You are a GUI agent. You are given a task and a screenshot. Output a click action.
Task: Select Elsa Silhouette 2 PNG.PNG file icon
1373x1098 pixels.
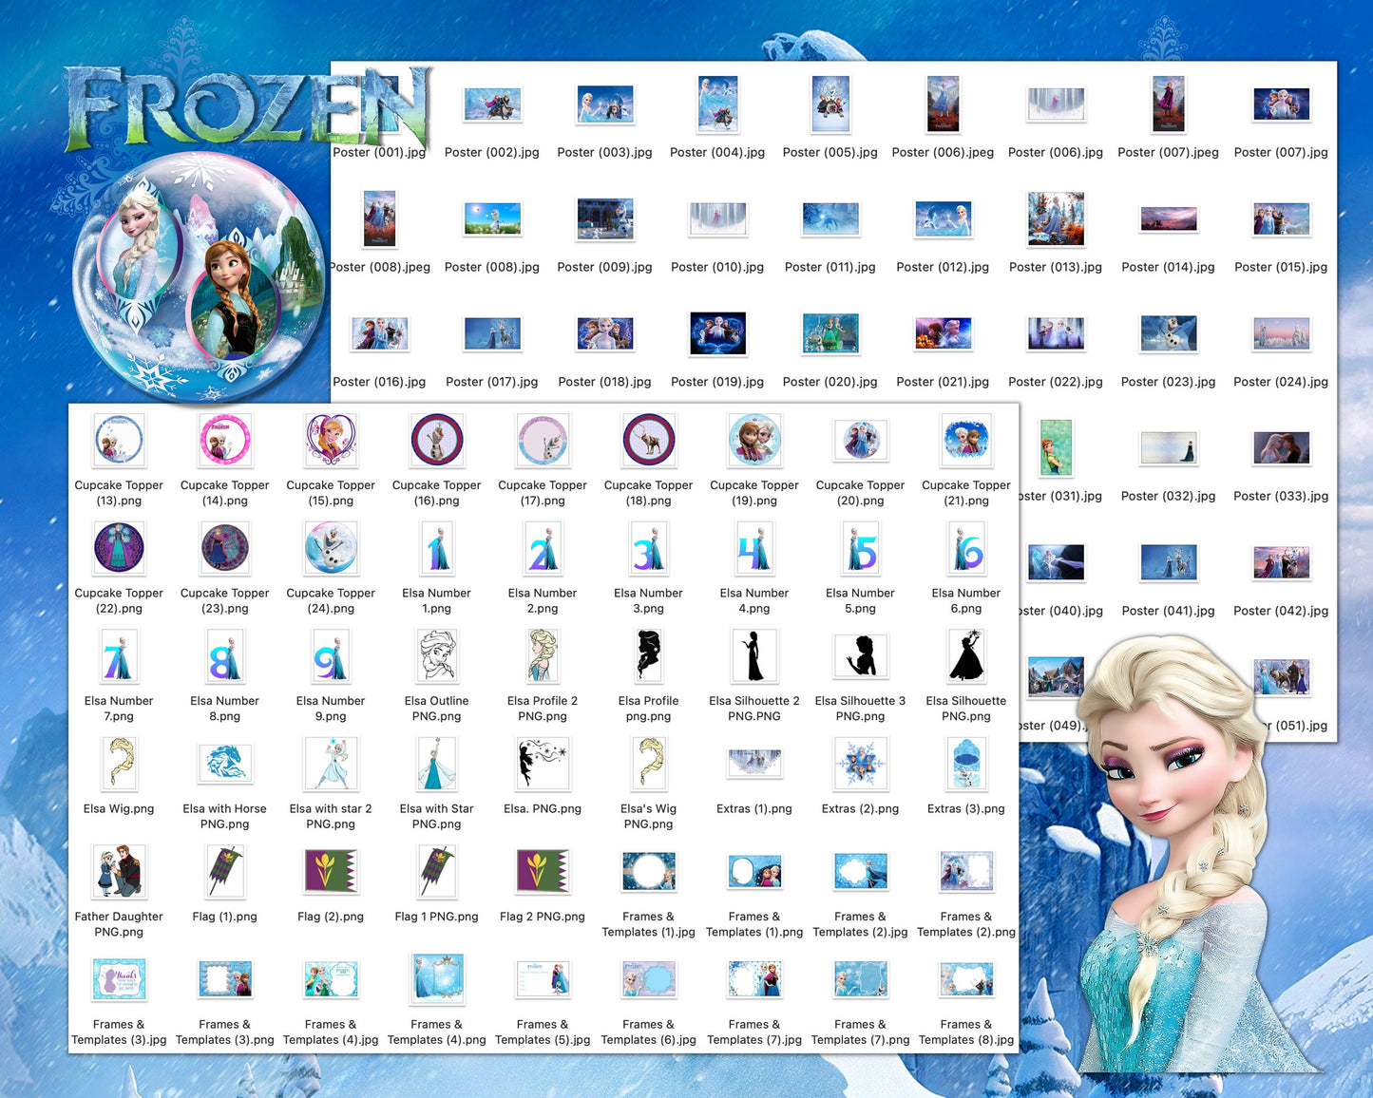point(754,656)
